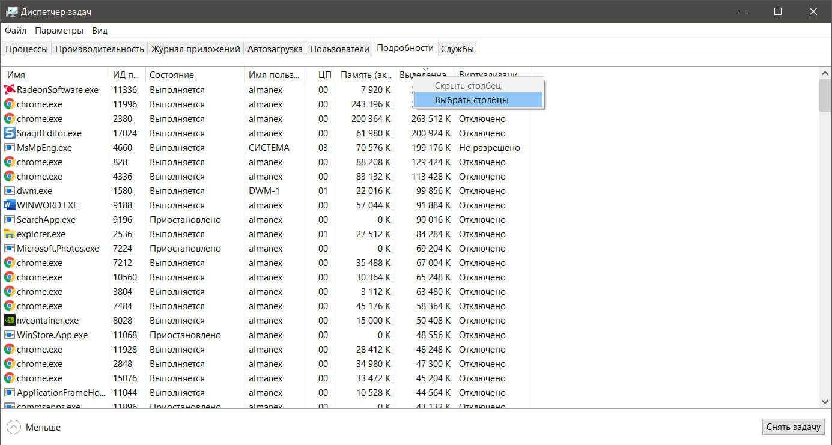Select the MsMpEng.exe process name

(x=44, y=148)
